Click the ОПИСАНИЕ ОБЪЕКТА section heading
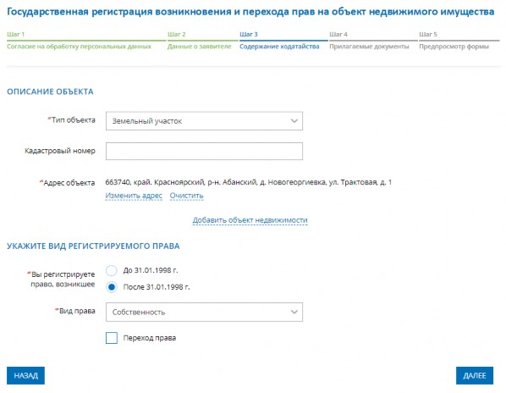This screenshot has height=393, width=506. pyautogui.click(x=50, y=91)
